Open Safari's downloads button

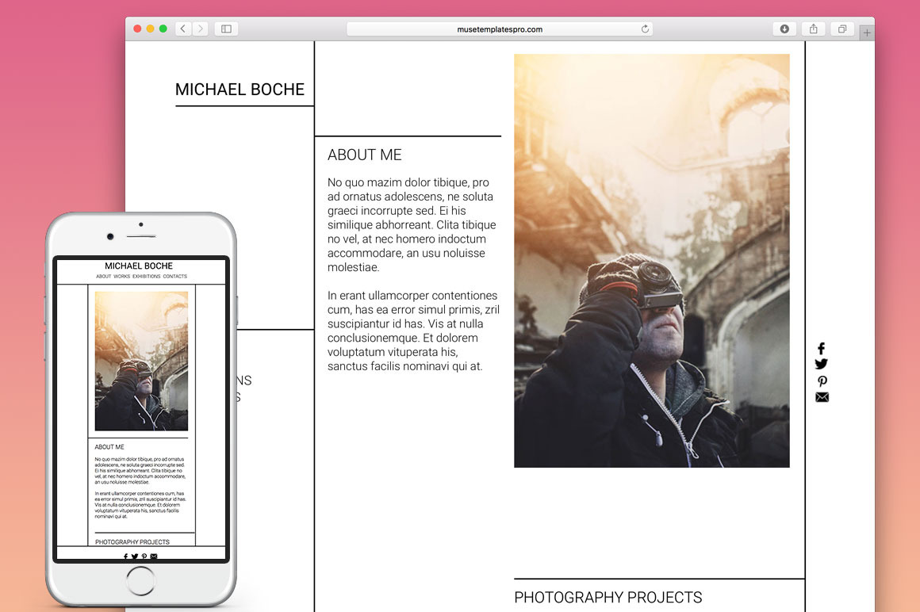[784, 29]
